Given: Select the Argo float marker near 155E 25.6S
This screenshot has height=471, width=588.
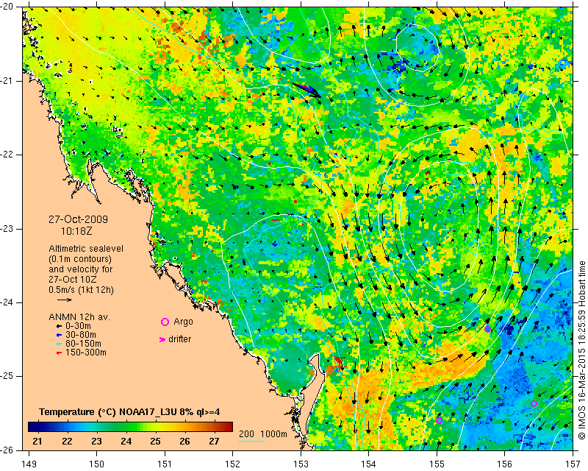Looking at the screenshot, I should 439,420.
